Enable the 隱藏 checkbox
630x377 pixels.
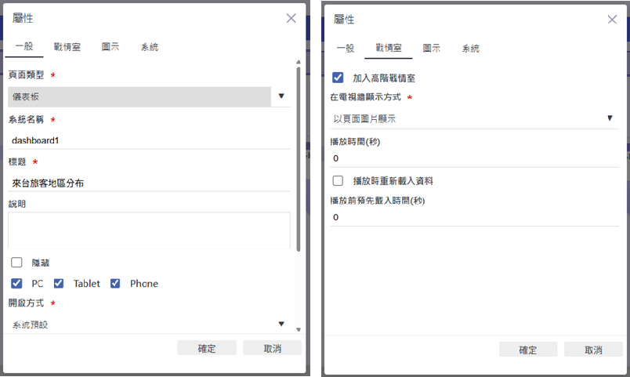click(x=16, y=263)
